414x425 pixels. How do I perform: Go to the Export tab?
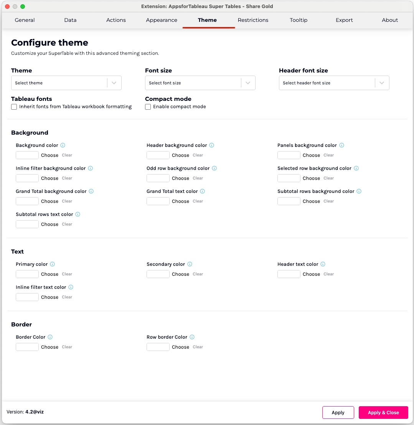tap(344, 20)
